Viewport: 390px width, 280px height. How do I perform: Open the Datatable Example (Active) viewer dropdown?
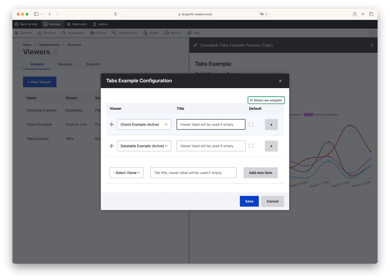[x=144, y=146]
